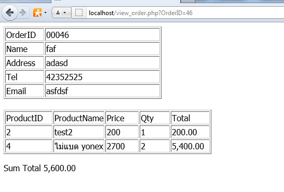Click the yonex product name cell
The height and width of the screenshot is (192, 284).
click(x=79, y=146)
